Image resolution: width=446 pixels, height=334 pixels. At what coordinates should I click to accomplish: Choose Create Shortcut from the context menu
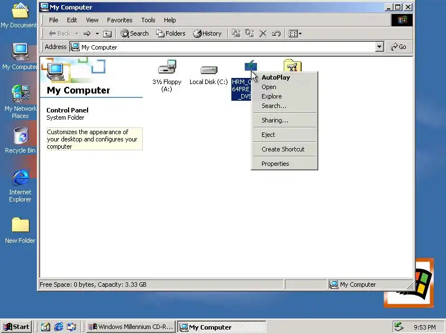pyautogui.click(x=284, y=149)
